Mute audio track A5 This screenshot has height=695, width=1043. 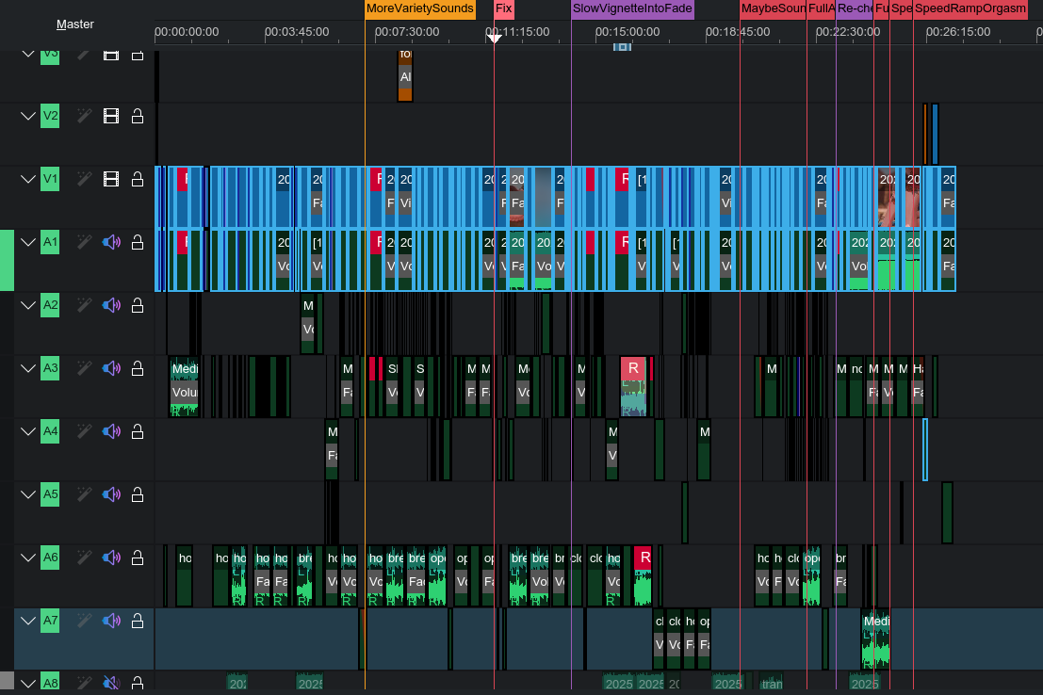(111, 494)
